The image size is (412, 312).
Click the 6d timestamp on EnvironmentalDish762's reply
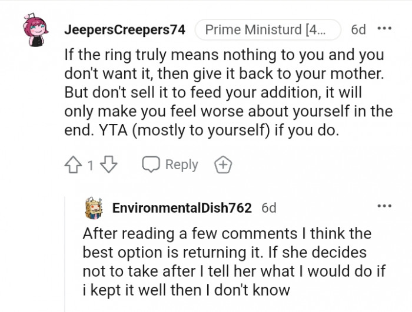pyautogui.click(x=269, y=207)
